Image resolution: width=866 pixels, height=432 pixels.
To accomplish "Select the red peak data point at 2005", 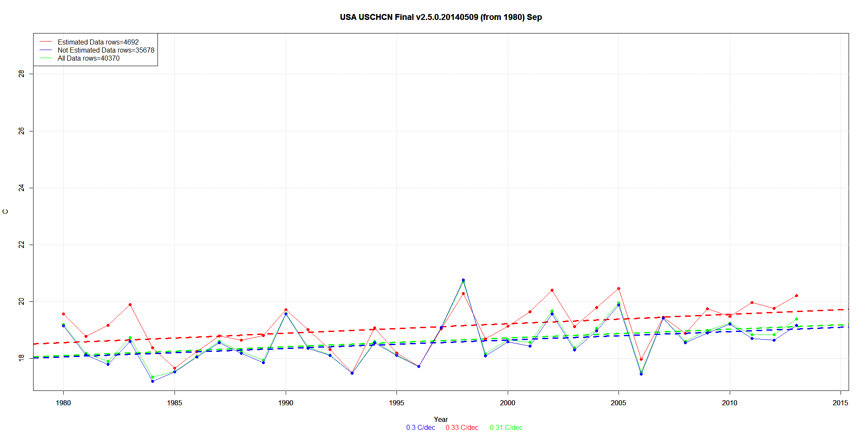I will click(619, 289).
